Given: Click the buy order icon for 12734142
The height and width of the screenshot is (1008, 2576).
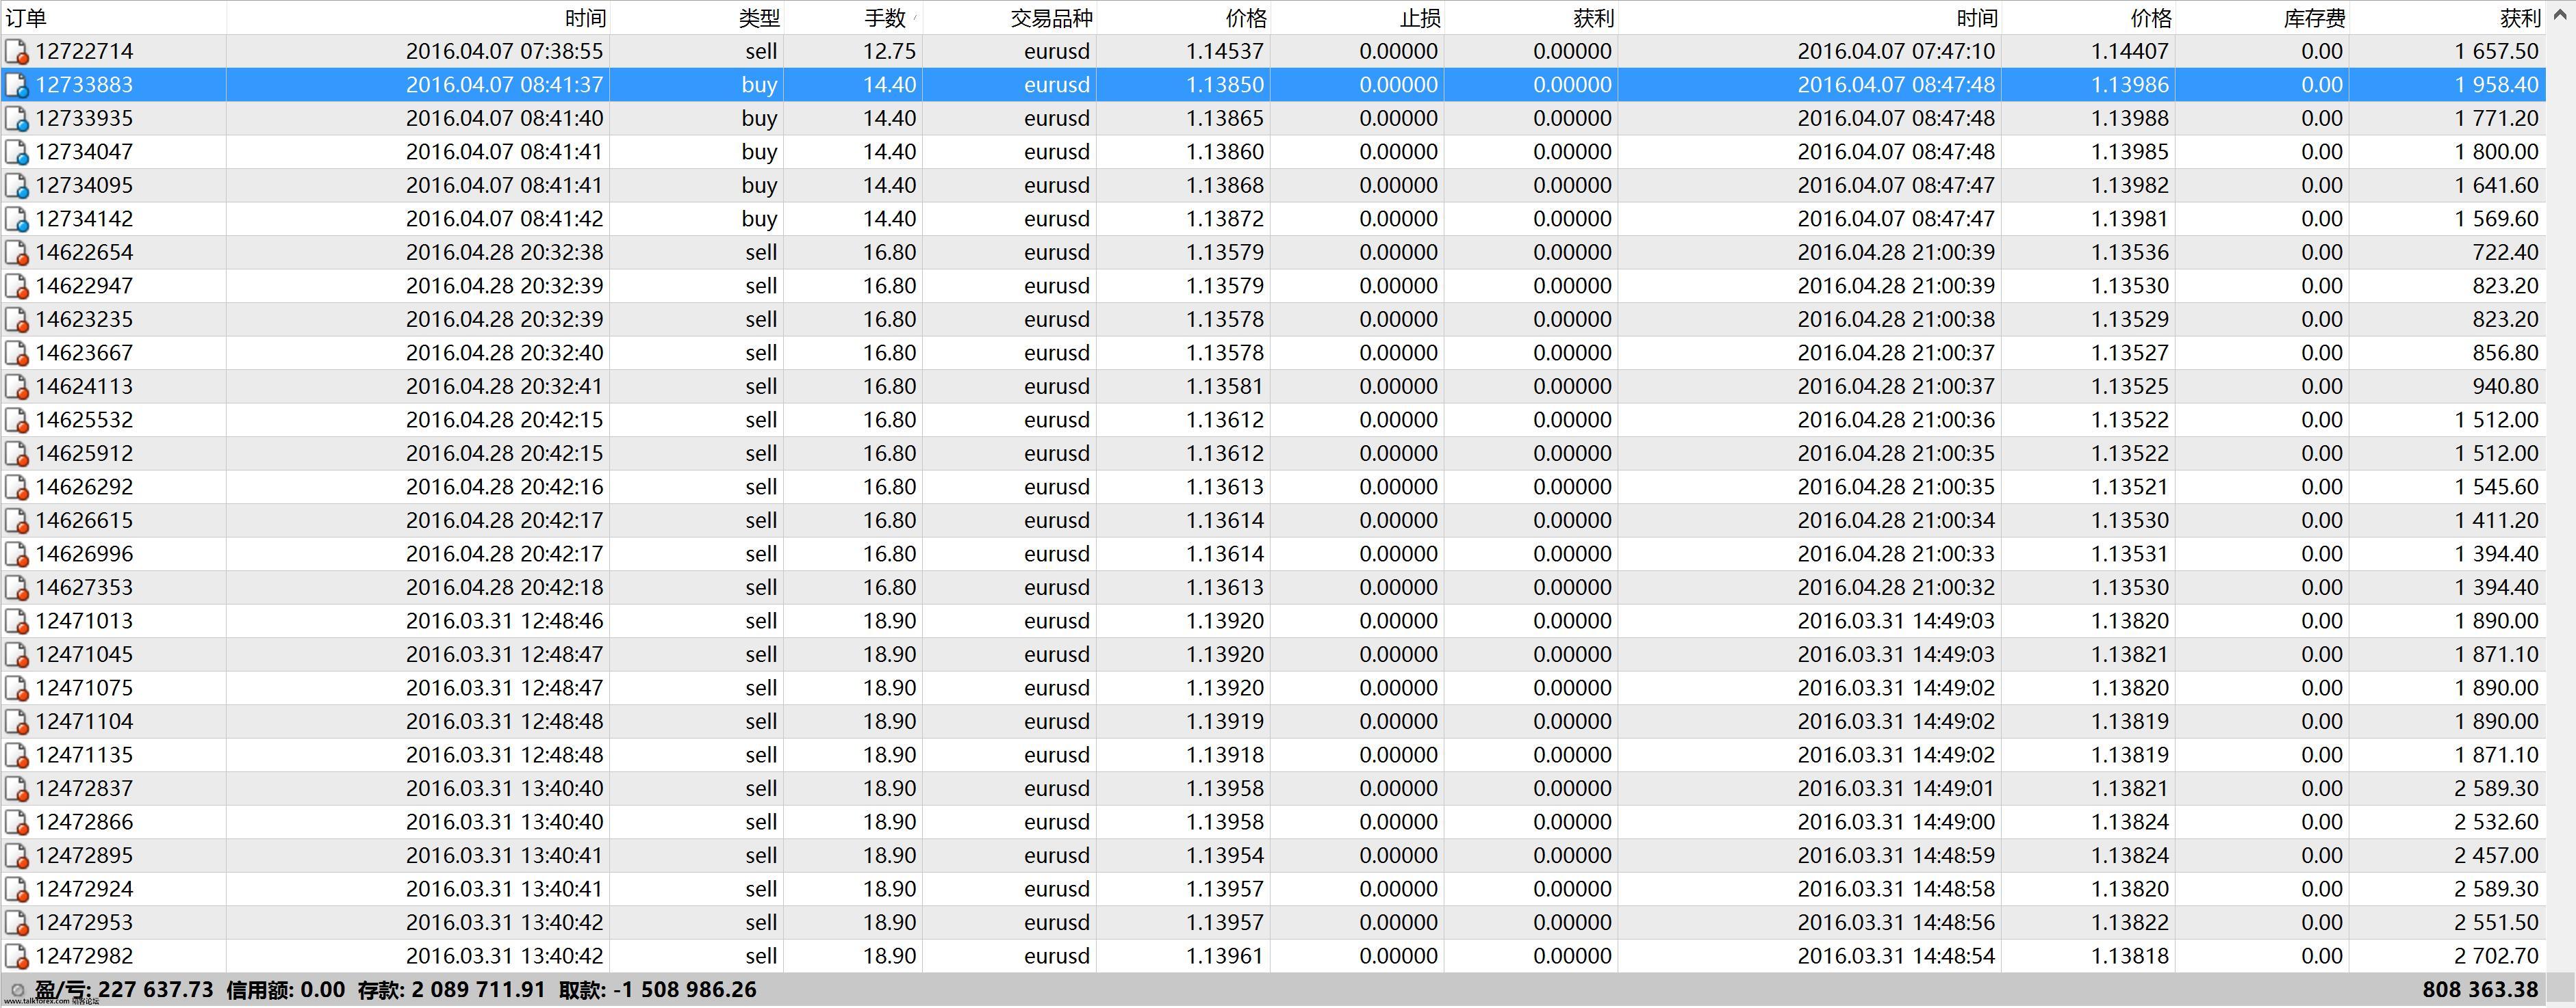Looking at the screenshot, I should tap(17, 220).
